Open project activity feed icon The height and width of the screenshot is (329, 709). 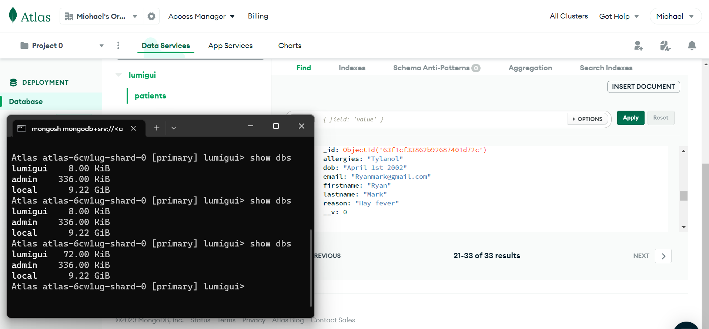(x=665, y=46)
